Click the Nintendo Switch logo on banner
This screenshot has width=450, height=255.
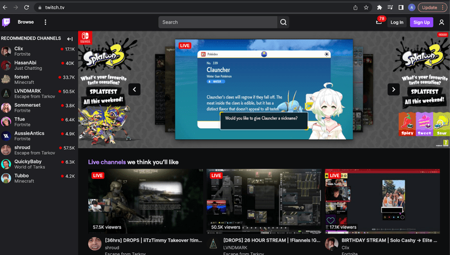85,38
